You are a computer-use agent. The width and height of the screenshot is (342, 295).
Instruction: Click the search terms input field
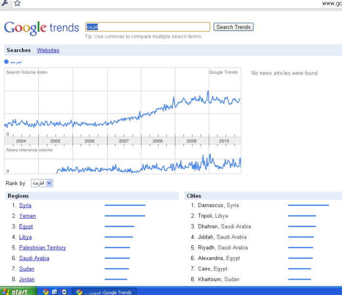148,27
